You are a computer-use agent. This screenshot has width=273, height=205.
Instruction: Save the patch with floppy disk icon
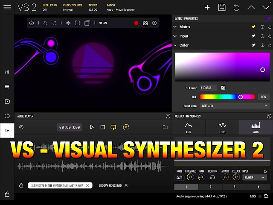point(222,8)
